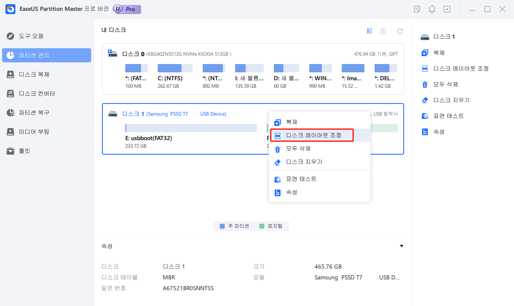Collapse the 속성 panel arrow
The height and width of the screenshot is (306, 514).
coord(401,246)
